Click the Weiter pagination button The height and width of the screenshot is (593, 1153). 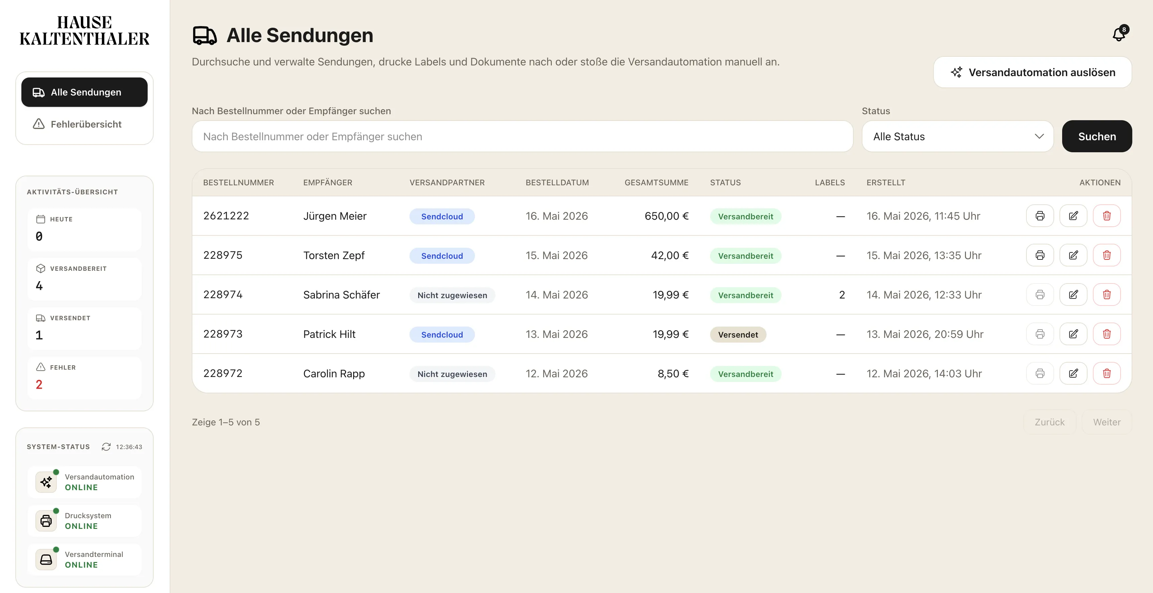point(1107,422)
